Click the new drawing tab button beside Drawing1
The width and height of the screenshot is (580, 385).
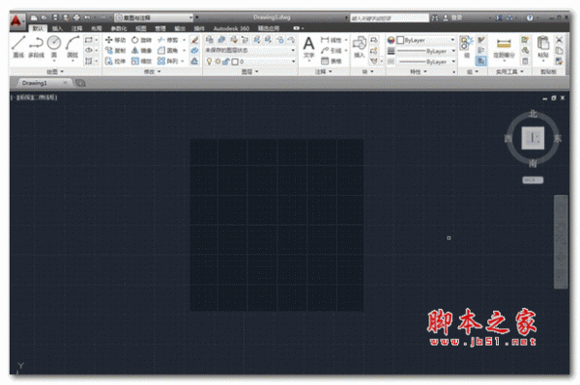point(80,83)
